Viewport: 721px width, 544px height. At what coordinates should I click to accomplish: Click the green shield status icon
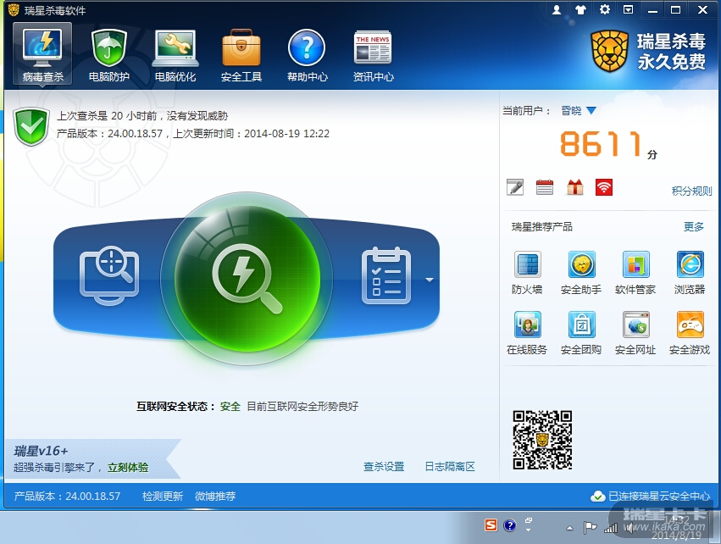click(31, 126)
